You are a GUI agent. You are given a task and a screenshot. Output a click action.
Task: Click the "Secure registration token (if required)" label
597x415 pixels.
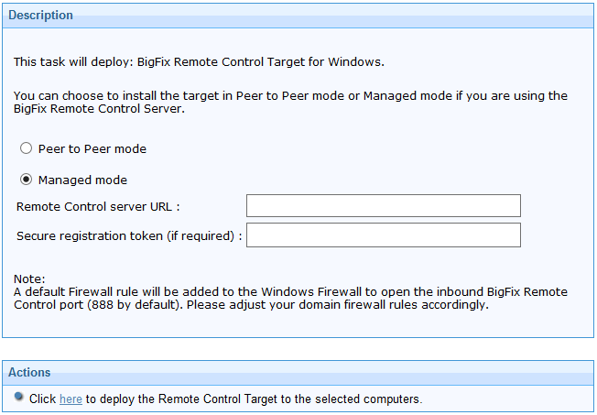[x=128, y=235]
